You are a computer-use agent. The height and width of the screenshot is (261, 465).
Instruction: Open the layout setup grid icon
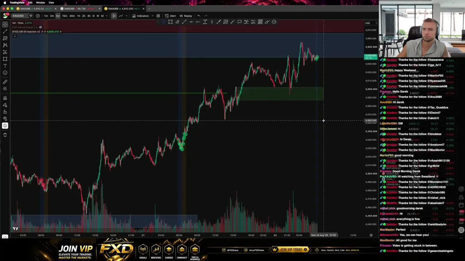(x=158, y=16)
